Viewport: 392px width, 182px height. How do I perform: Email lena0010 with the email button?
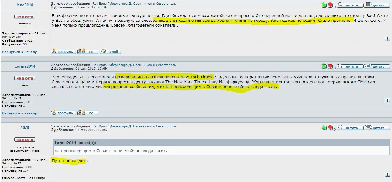111,52
